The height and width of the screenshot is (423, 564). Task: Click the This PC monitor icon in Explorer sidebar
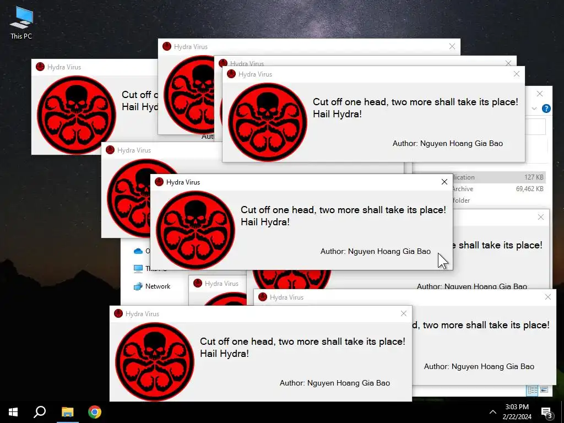click(x=138, y=268)
